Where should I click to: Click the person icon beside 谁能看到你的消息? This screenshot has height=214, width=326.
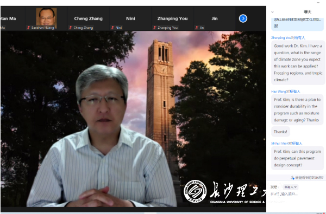(292, 178)
